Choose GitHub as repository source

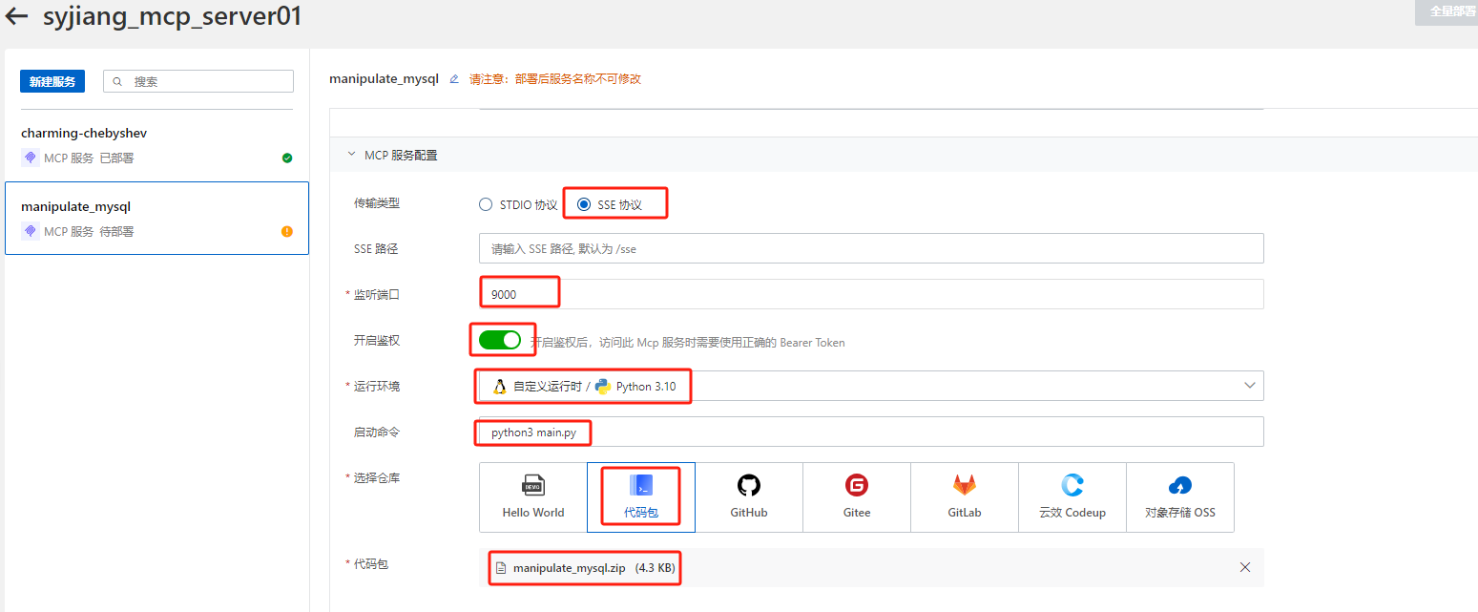click(x=749, y=497)
